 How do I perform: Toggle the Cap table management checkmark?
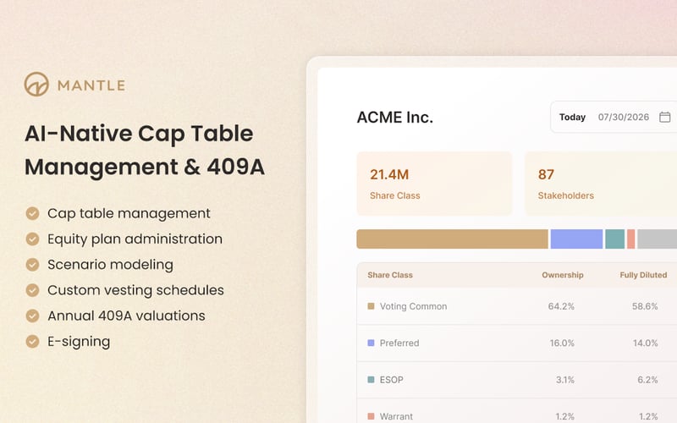click(x=32, y=213)
